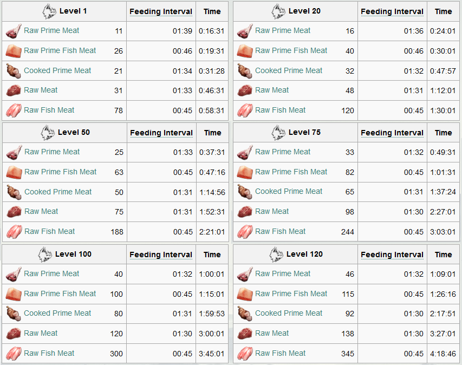
Task: Click the Raw Prime Meat icon under Level 1
Action: (x=14, y=31)
